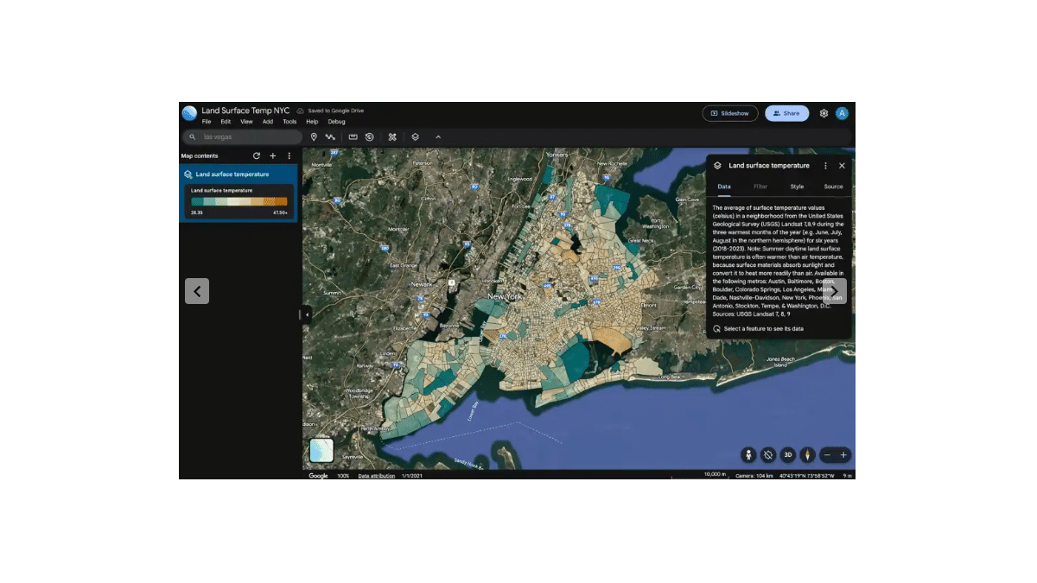1037x583 pixels.
Task: Open the Help menu
Action: click(x=312, y=122)
